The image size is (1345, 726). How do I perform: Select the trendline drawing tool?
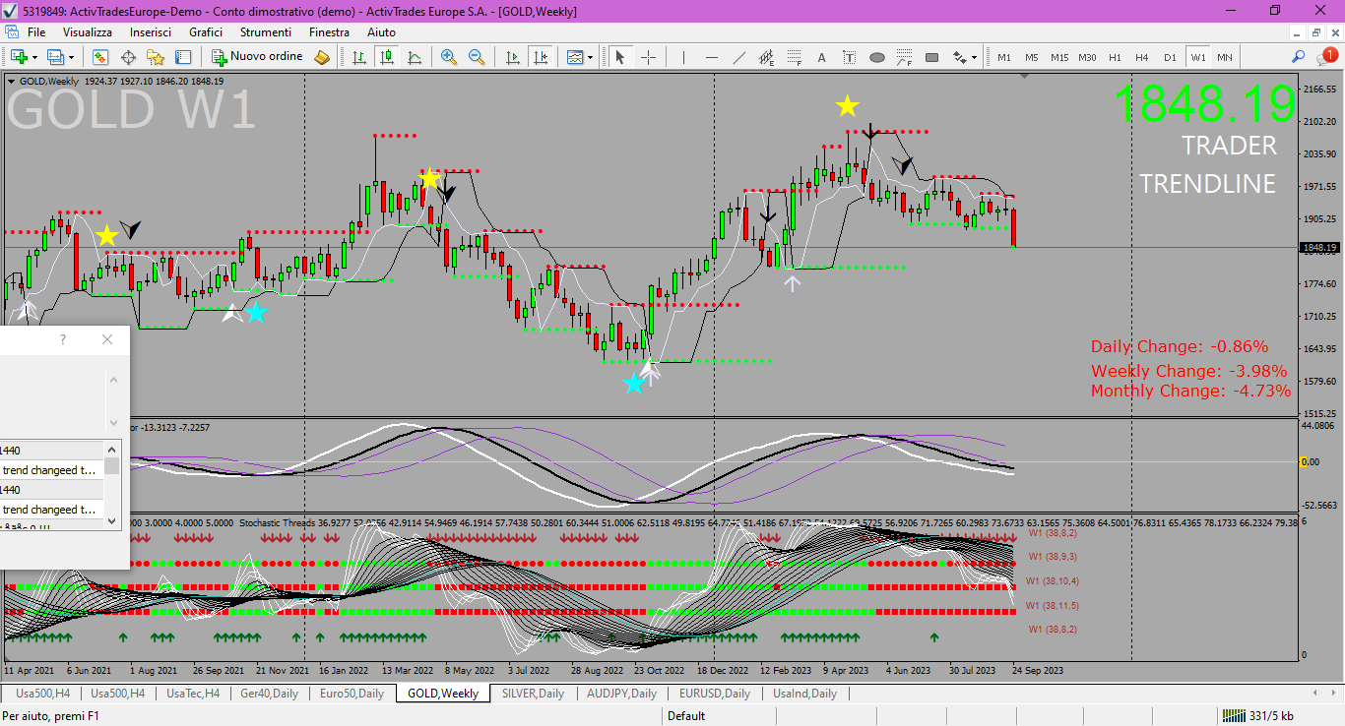click(x=739, y=57)
